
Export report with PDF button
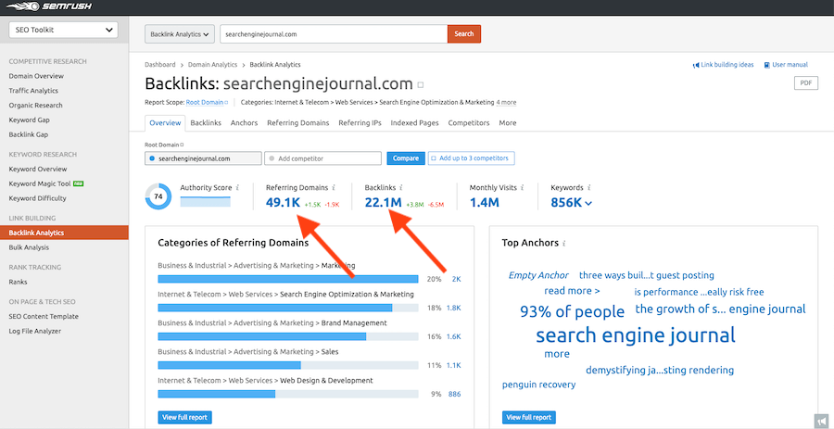[806, 83]
